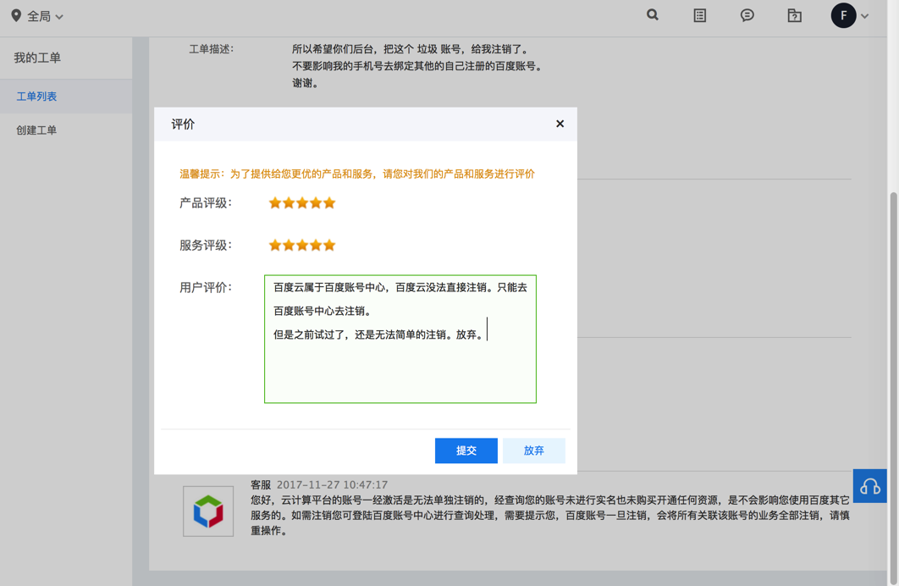Click the 评价 dialog title

click(x=183, y=124)
